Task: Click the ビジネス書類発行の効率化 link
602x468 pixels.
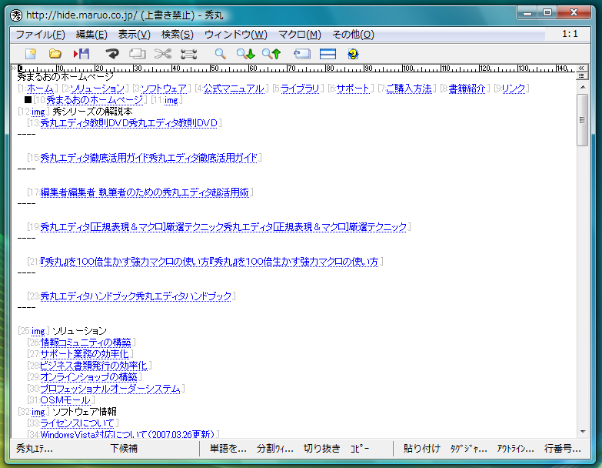Action: (94, 365)
